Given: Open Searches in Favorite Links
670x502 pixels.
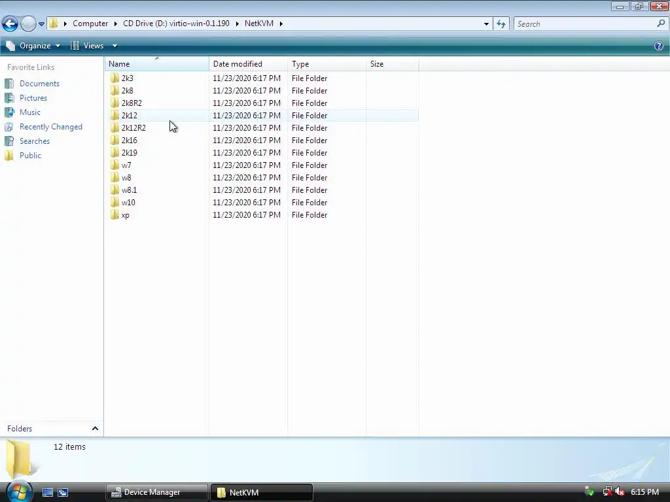Looking at the screenshot, I should [x=35, y=141].
